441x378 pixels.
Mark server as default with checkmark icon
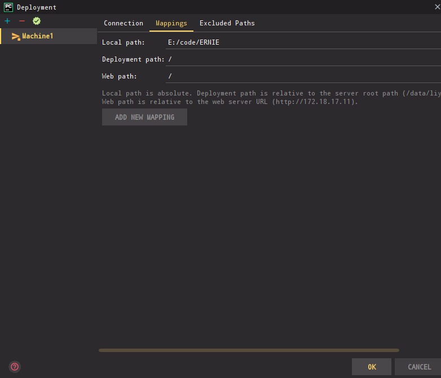tap(37, 21)
